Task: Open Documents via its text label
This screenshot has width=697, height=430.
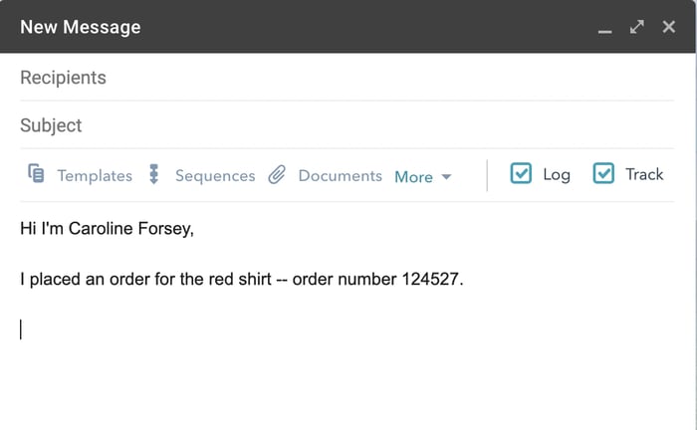Action: tap(340, 175)
